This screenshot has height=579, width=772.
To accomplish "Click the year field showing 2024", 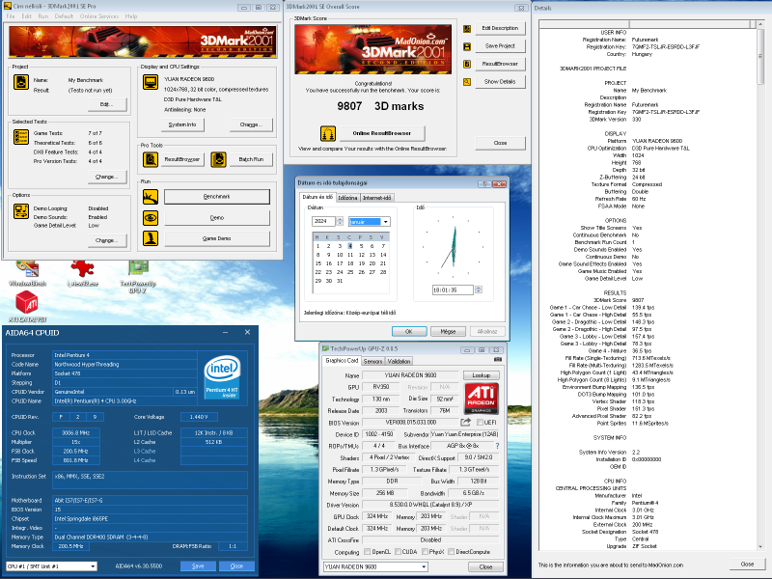I will tap(323, 222).
